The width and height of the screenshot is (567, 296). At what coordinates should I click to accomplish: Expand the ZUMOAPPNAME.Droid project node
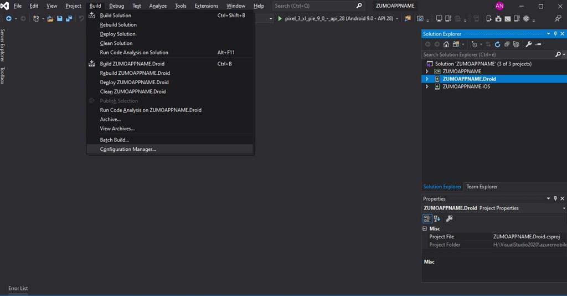pyautogui.click(x=427, y=79)
